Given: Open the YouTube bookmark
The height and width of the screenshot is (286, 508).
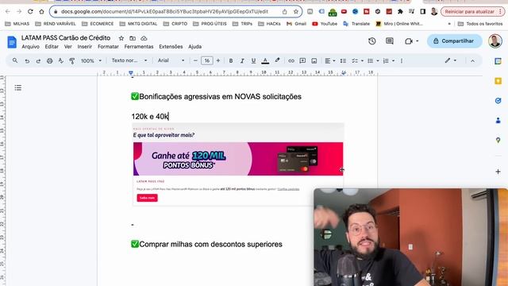Looking at the screenshot, I should click(325, 24).
